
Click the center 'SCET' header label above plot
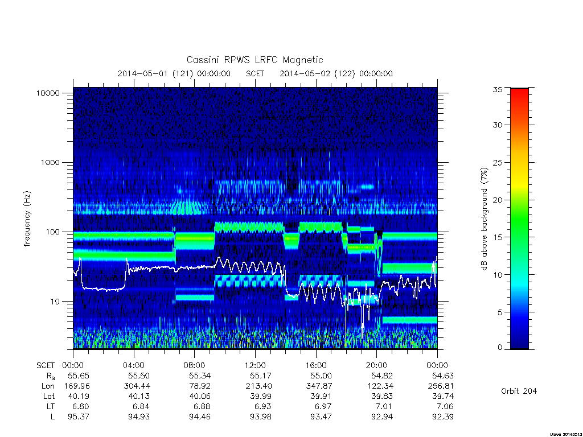click(x=255, y=73)
